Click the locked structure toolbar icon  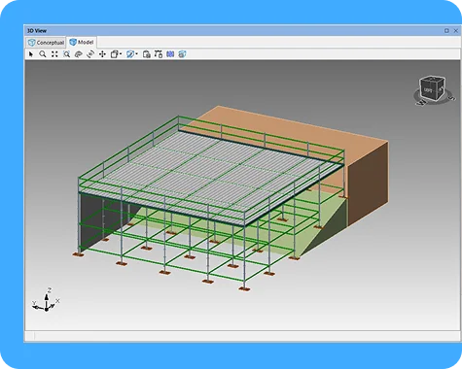click(x=159, y=54)
